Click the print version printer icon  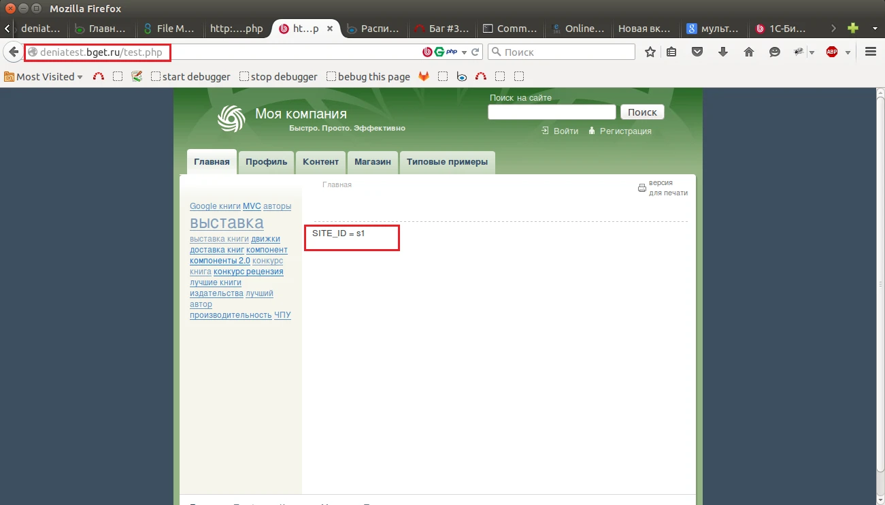(x=641, y=189)
